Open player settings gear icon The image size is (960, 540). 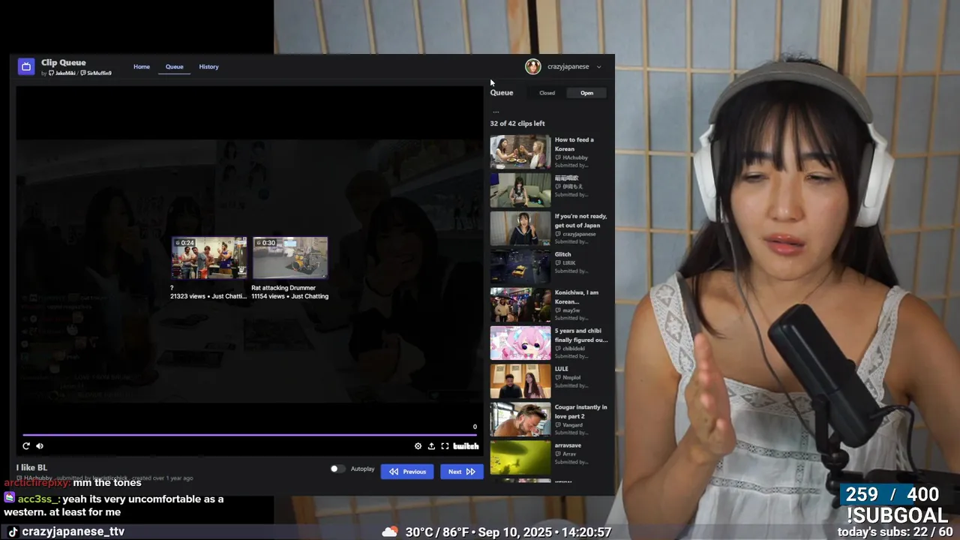418,445
